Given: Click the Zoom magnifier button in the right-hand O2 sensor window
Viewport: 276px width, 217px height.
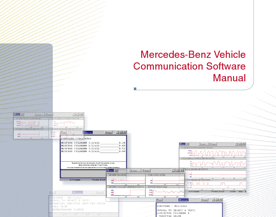Looking at the screenshot, I should click(204, 144).
